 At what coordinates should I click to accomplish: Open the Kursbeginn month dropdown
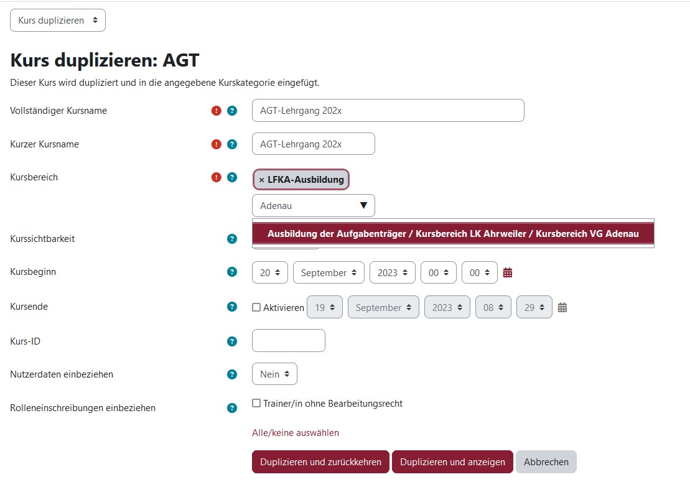click(329, 272)
